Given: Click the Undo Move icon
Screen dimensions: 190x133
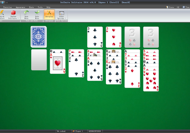Looking at the screenshot, I should pyautogui.click(x=26, y=13).
